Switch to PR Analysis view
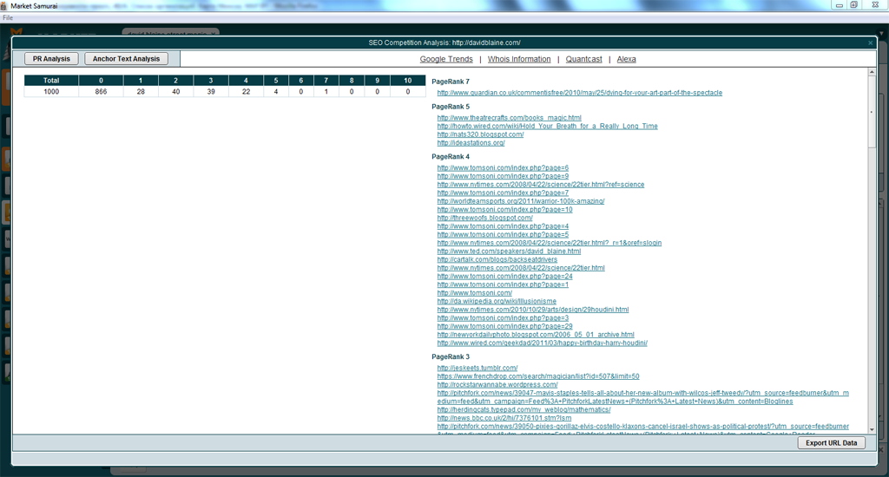 51,59
